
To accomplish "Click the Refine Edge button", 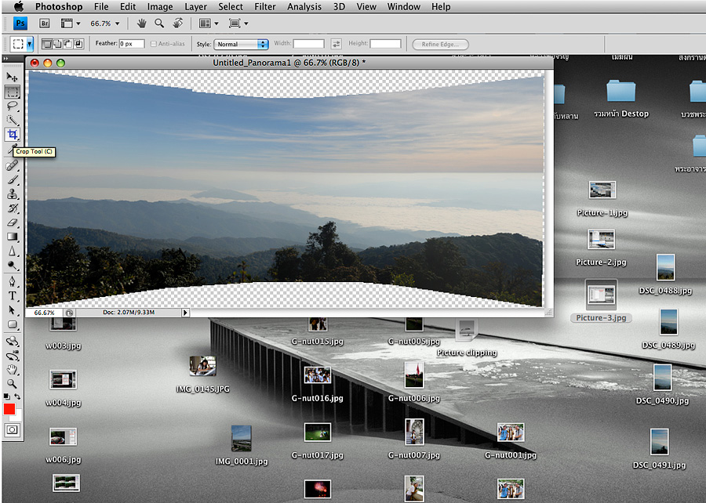I will [440, 44].
